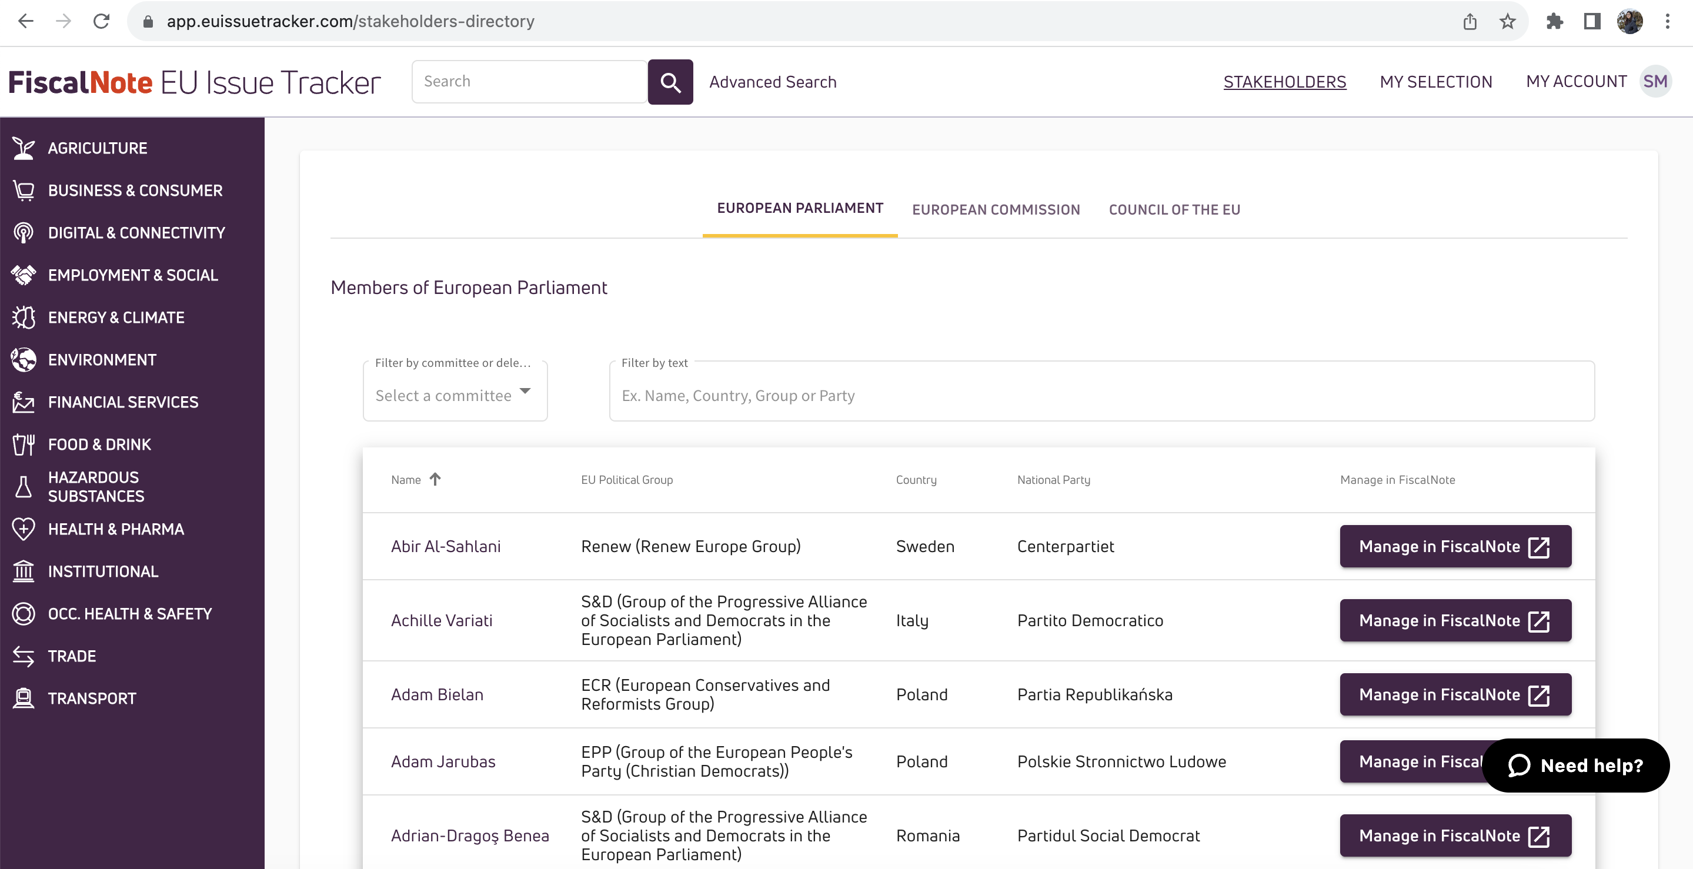The width and height of the screenshot is (1693, 869).
Task: Click the Advanced Search link
Action: click(x=772, y=82)
